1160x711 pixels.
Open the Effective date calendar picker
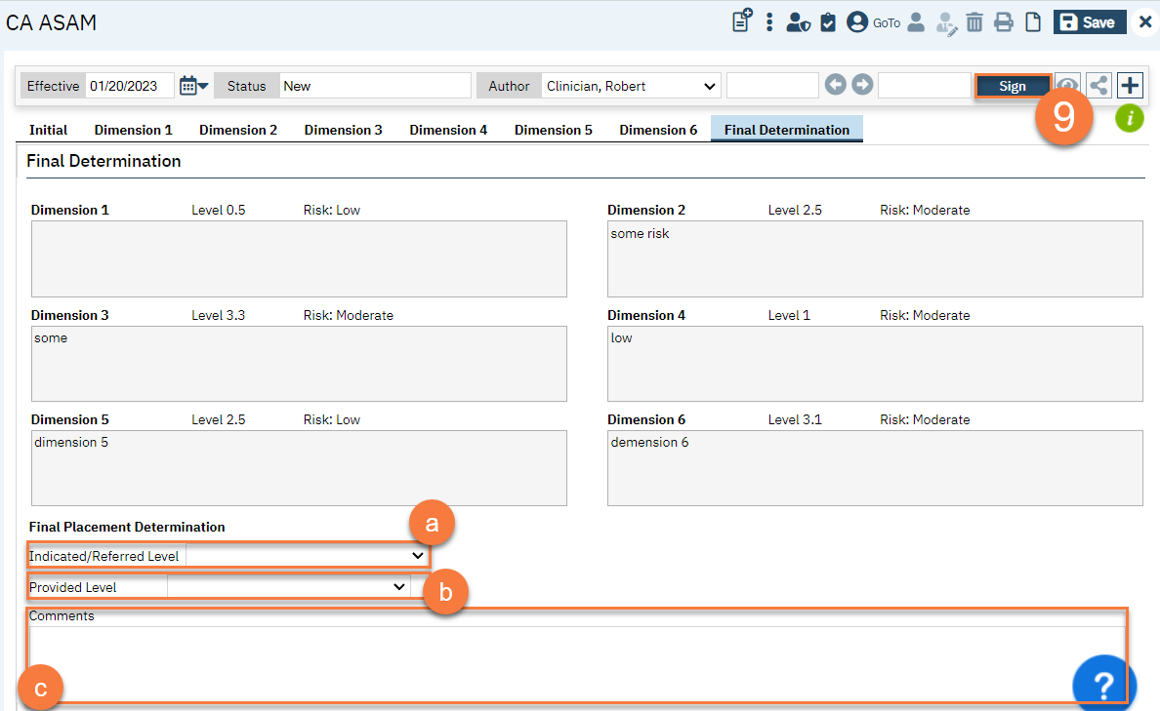point(193,86)
